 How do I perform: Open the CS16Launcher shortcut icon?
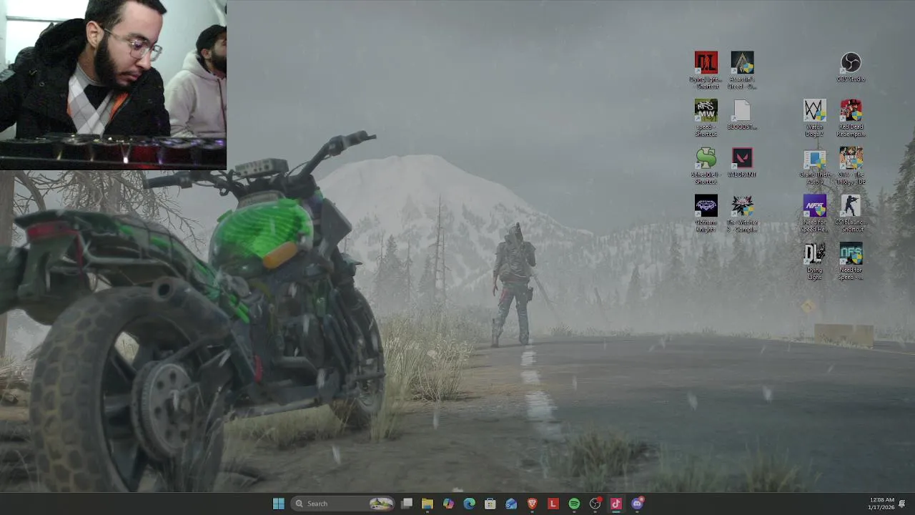click(851, 214)
